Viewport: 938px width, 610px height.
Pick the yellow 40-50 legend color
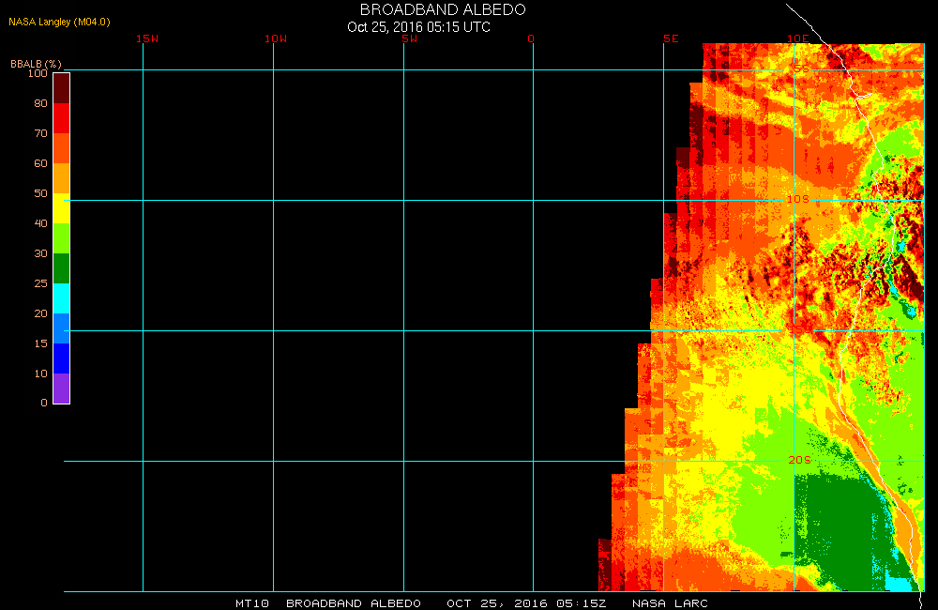click(x=62, y=208)
